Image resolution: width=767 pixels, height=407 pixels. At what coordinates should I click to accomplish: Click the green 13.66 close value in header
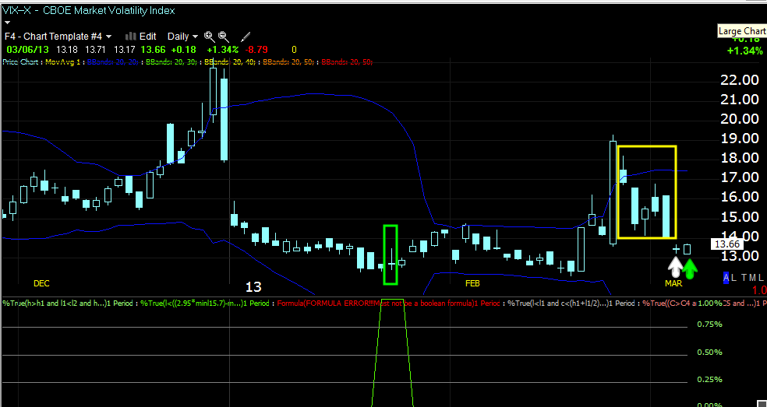coord(153,49)
